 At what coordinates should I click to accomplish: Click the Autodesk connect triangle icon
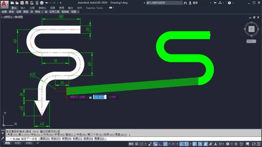click(220, 3)
